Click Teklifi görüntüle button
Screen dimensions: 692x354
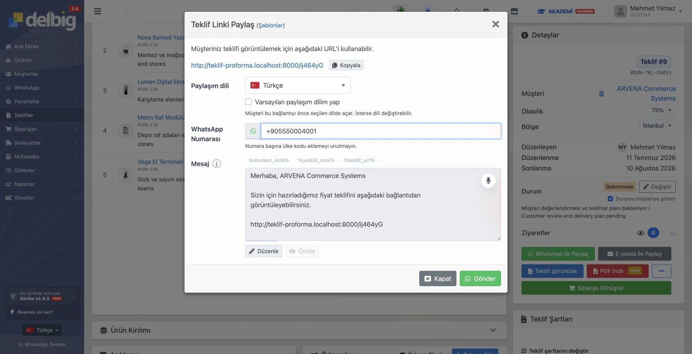tap(552, 271)
